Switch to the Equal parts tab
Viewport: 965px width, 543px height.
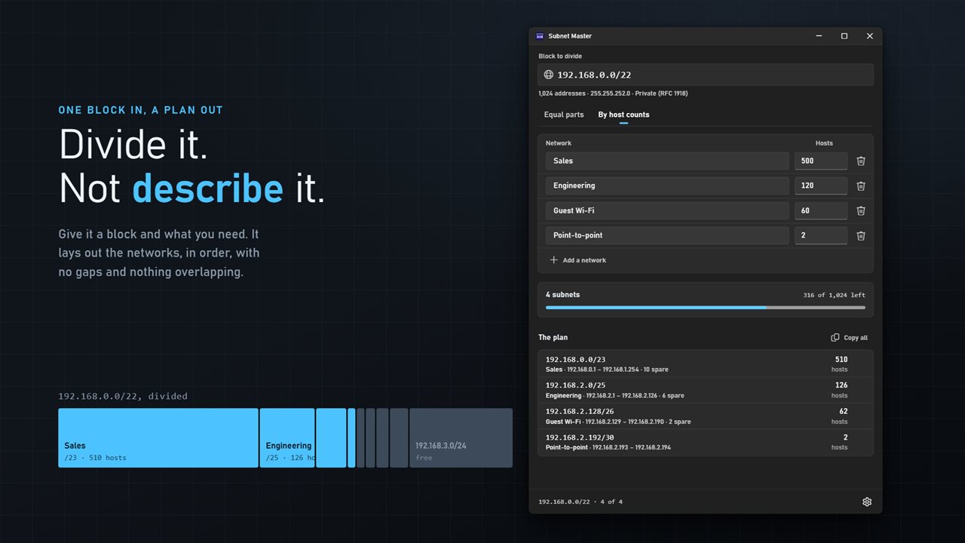pyautogui.click(x=564, y=115)
